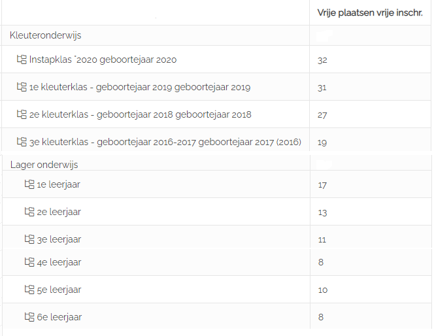Viewport: 434px width, 336px height.
Task: Click the tree icon beside 3e leerjaar
Action: pyautogui.click(x=29, y=239)
